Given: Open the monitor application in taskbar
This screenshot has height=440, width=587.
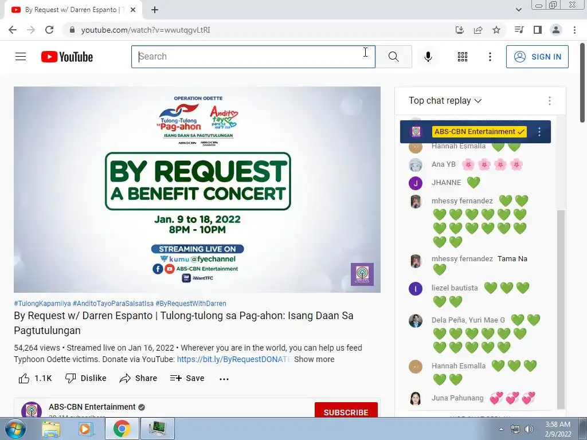Looking at the screenshot, I should tap(157, 429).
